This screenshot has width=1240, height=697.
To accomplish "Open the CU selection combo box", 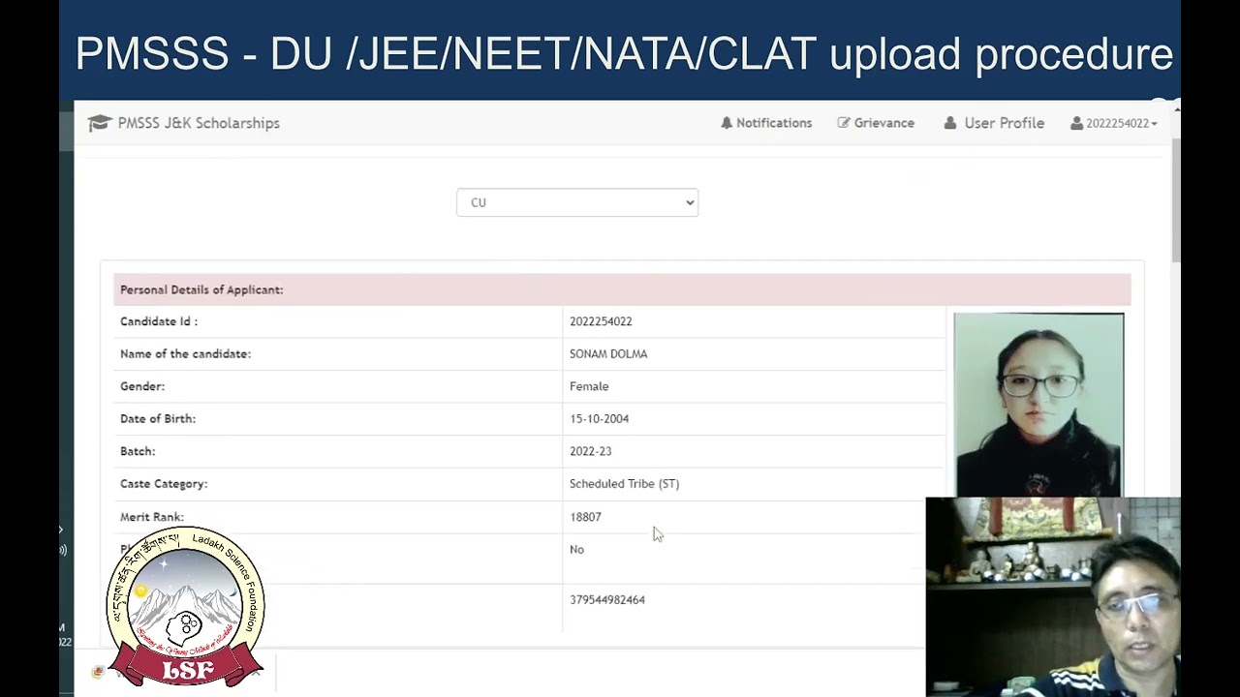I will click(577, 202).
